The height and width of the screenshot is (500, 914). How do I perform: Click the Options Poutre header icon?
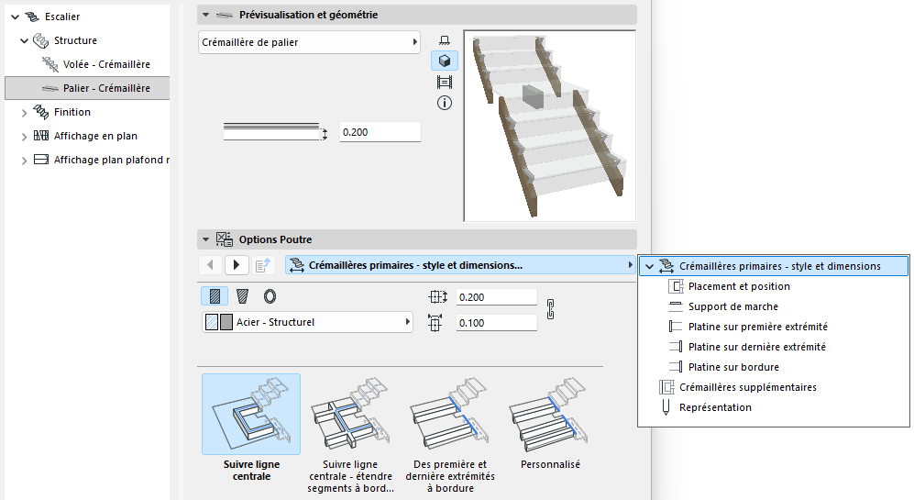pos(225,239)
